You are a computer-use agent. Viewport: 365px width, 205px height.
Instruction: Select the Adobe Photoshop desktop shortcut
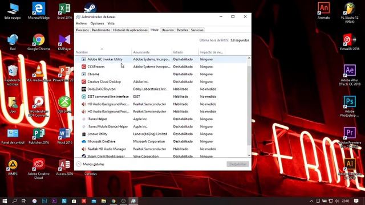click(x=350, y=106)
